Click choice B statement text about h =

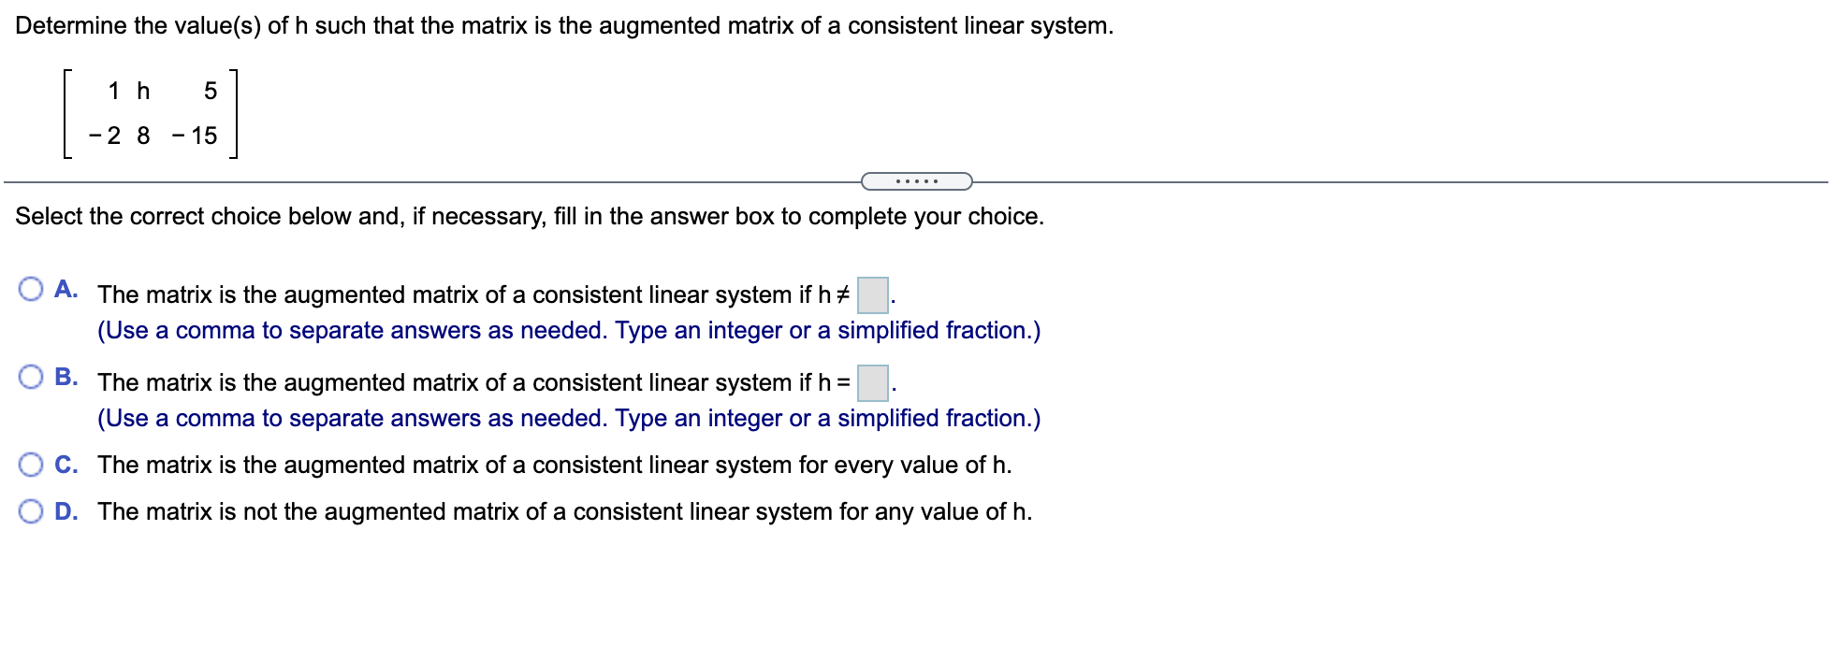[468, 382]
